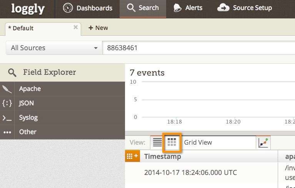Image resolution: width=295 pixels, height=188 pixels.
Task: Add a New search tab
Action: (98, 28)
